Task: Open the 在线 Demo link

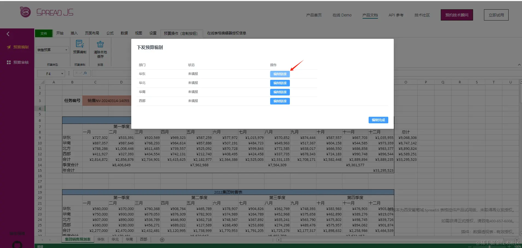Action: pyautogui.click(x=342, y=15)
